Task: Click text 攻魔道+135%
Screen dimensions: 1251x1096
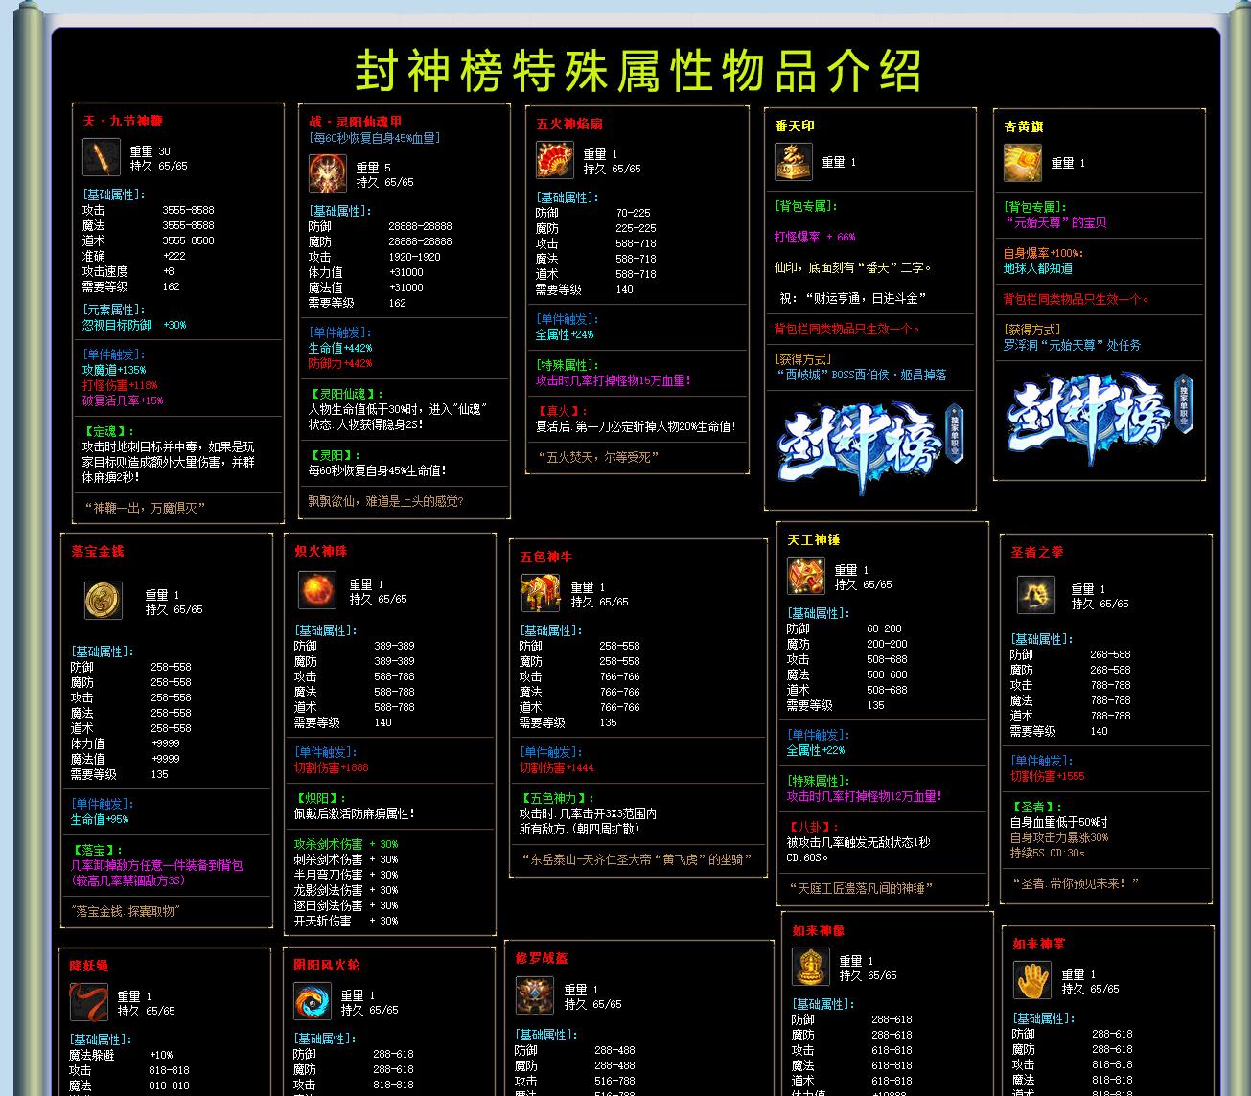Action: pyautogui.click(x=114, y=370)
